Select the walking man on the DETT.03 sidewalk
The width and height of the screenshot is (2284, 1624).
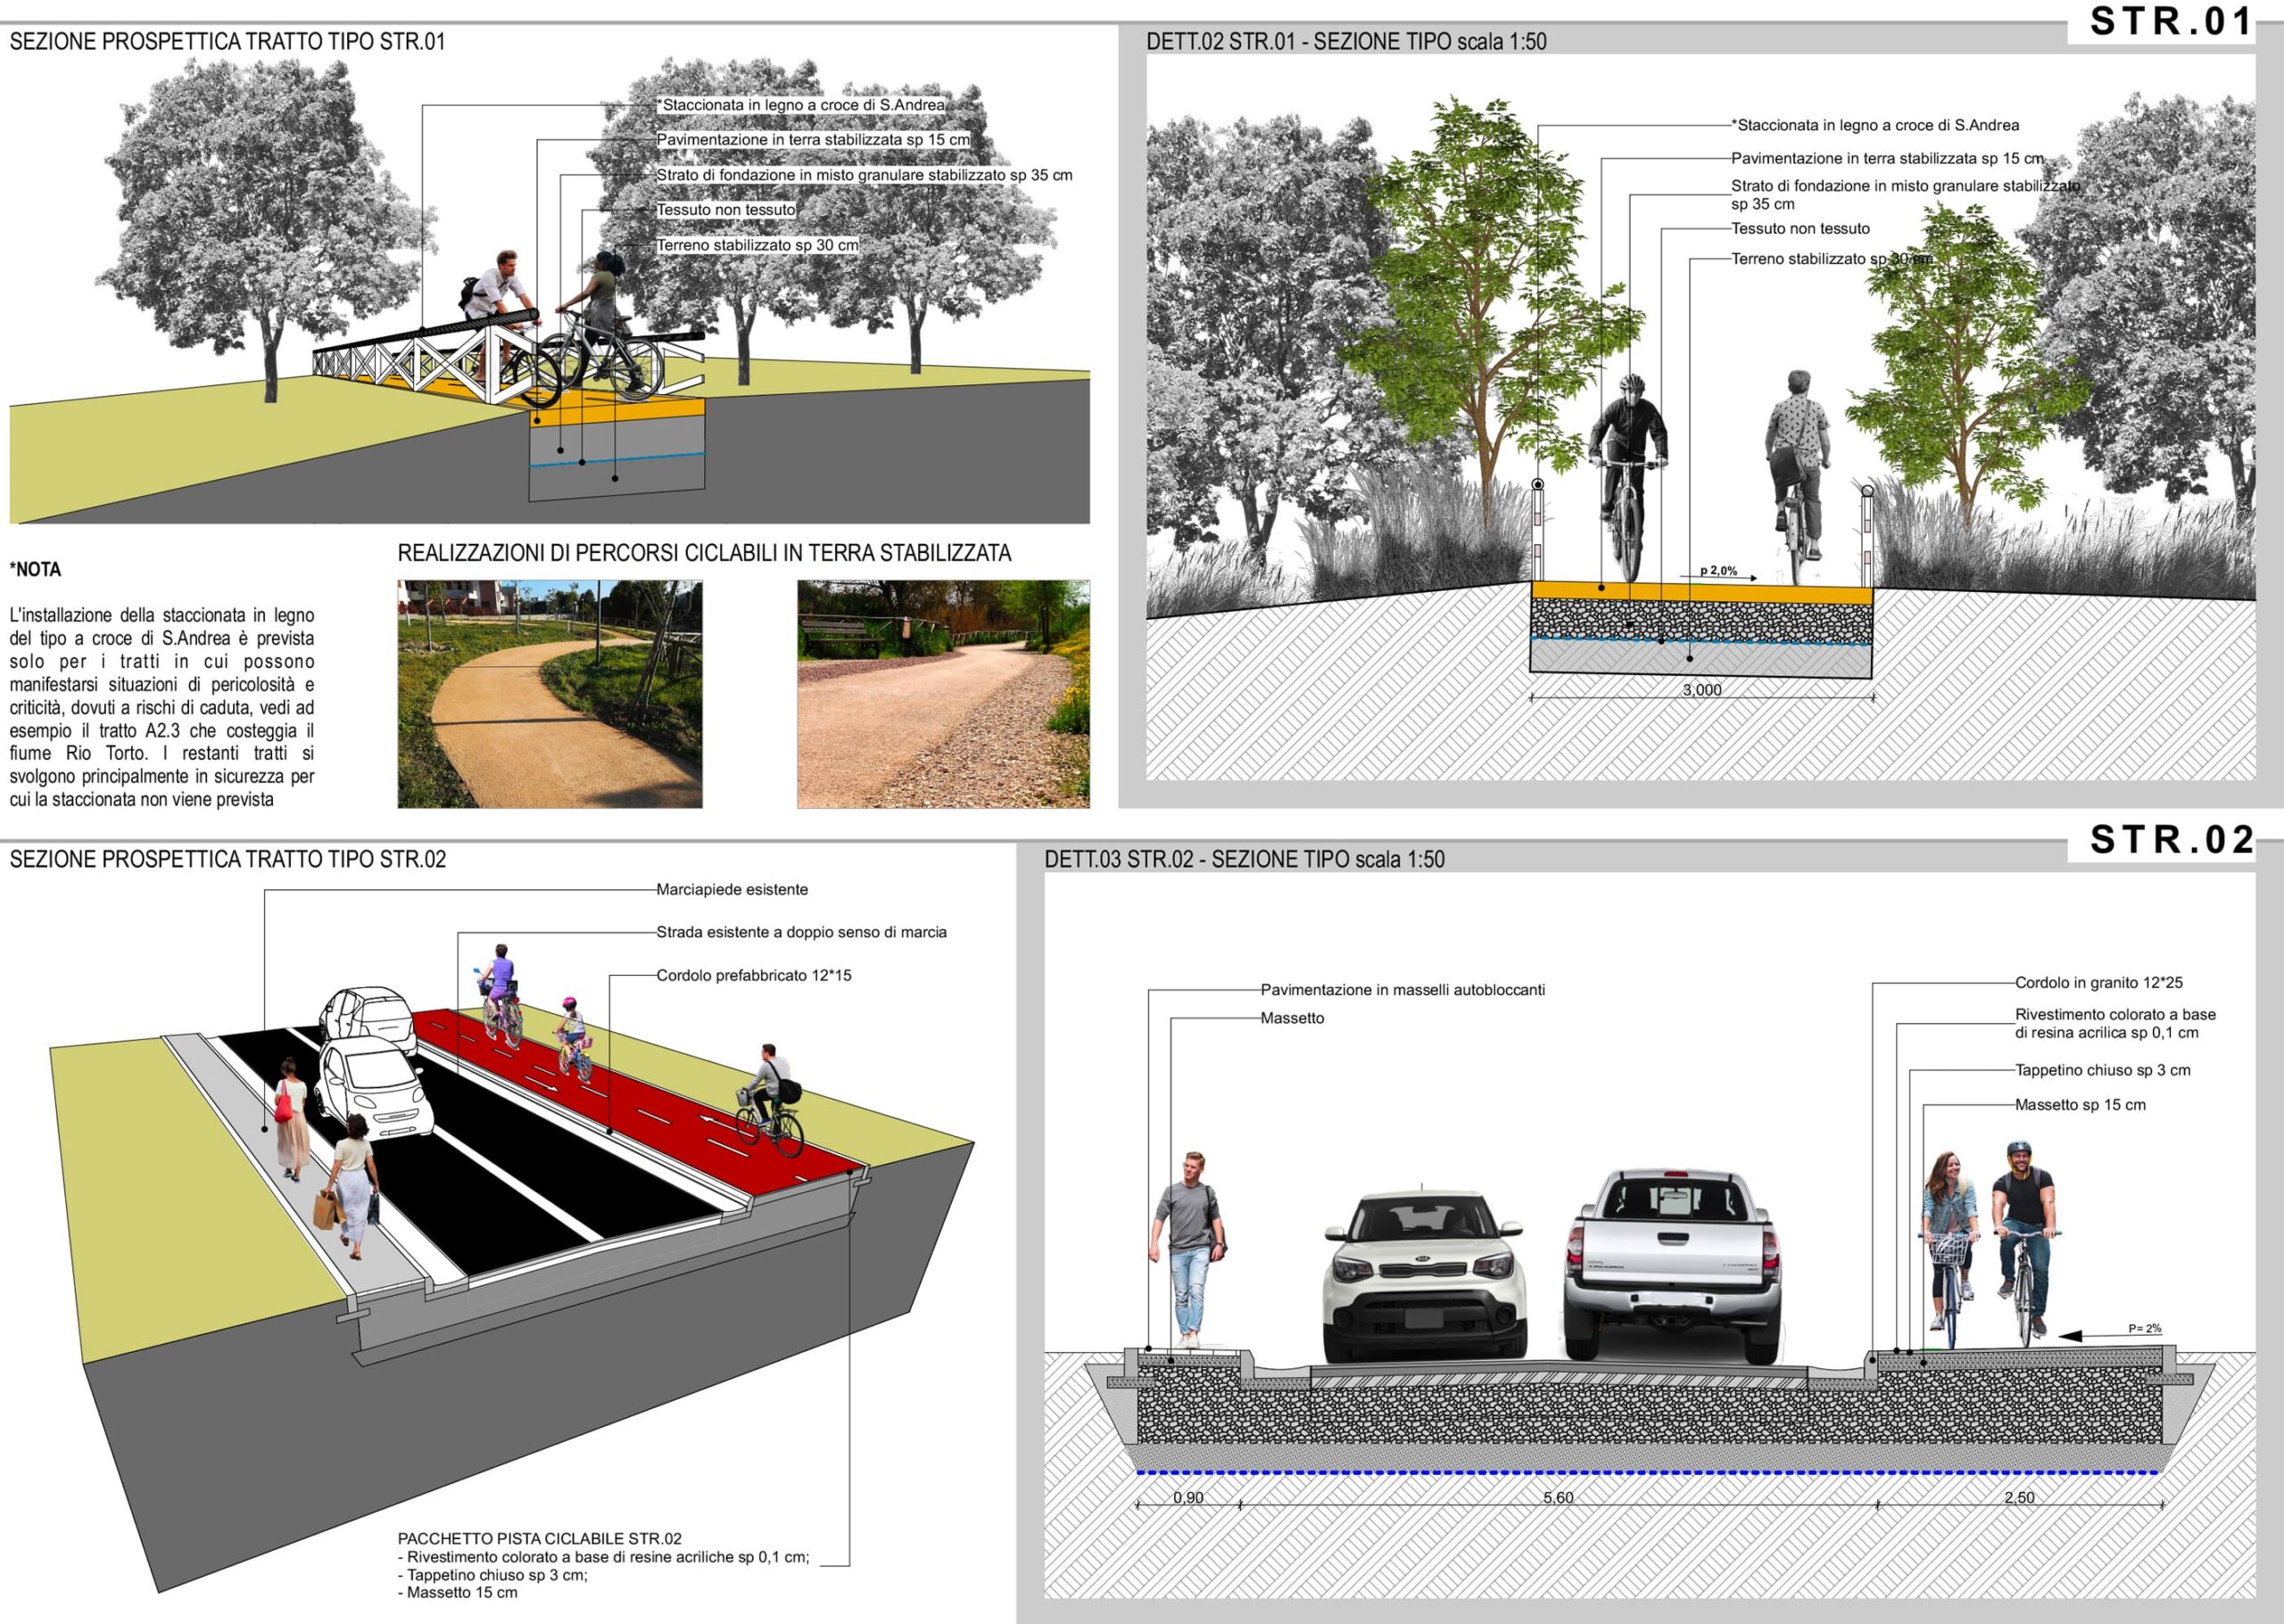(1188, 1250)
